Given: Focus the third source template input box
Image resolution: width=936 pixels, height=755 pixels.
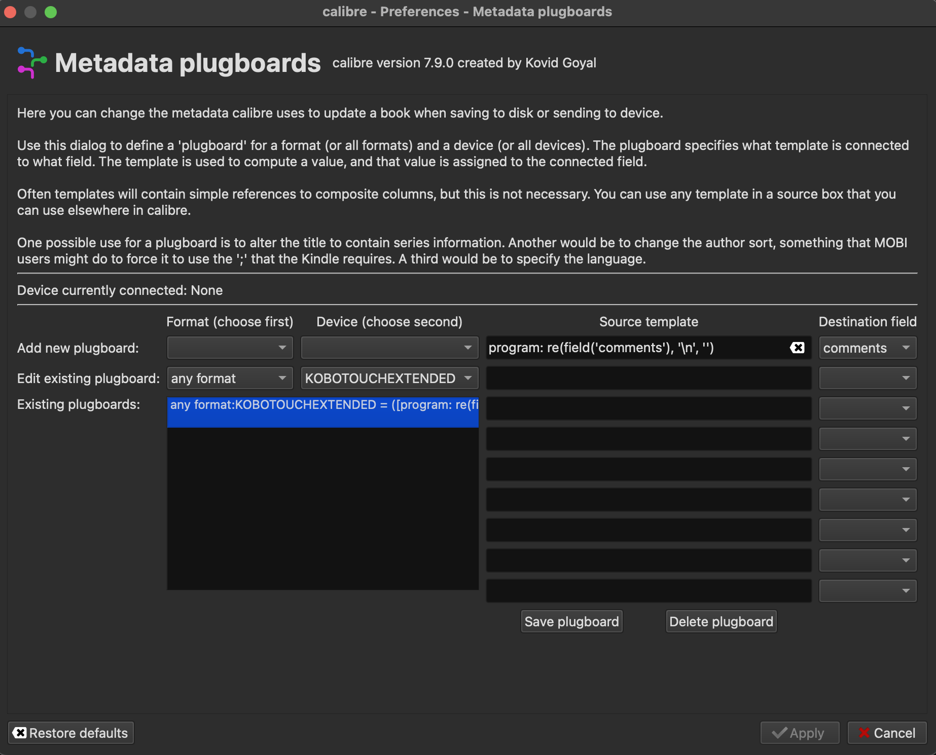Looking at the screenshot, I should (x=649, y=408).
